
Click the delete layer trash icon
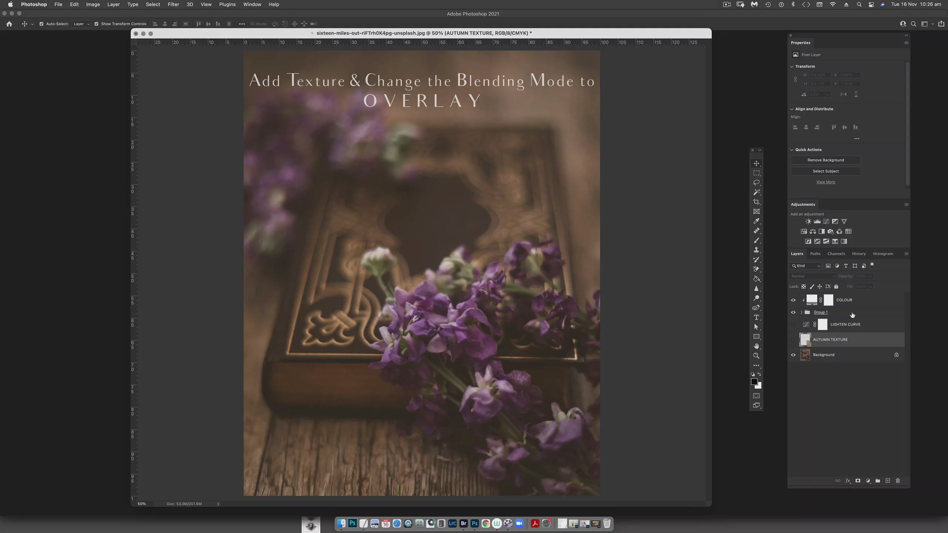point(898,481)
